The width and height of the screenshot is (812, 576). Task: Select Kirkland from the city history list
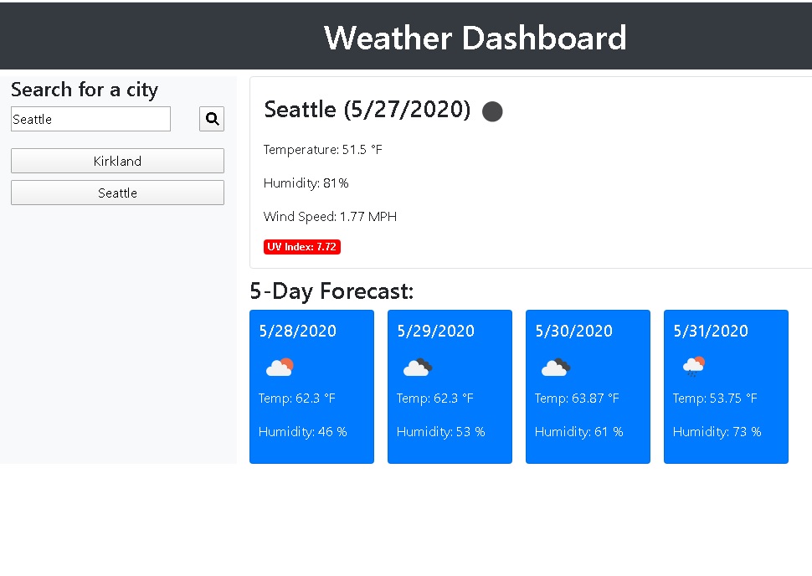(x=117, y=161)
